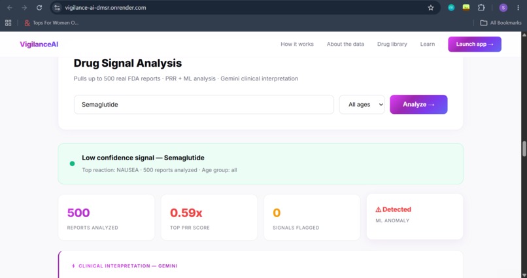Open the purple 'S' profile avatar
This screenshot has width=527, height=278.
[503, 8]
